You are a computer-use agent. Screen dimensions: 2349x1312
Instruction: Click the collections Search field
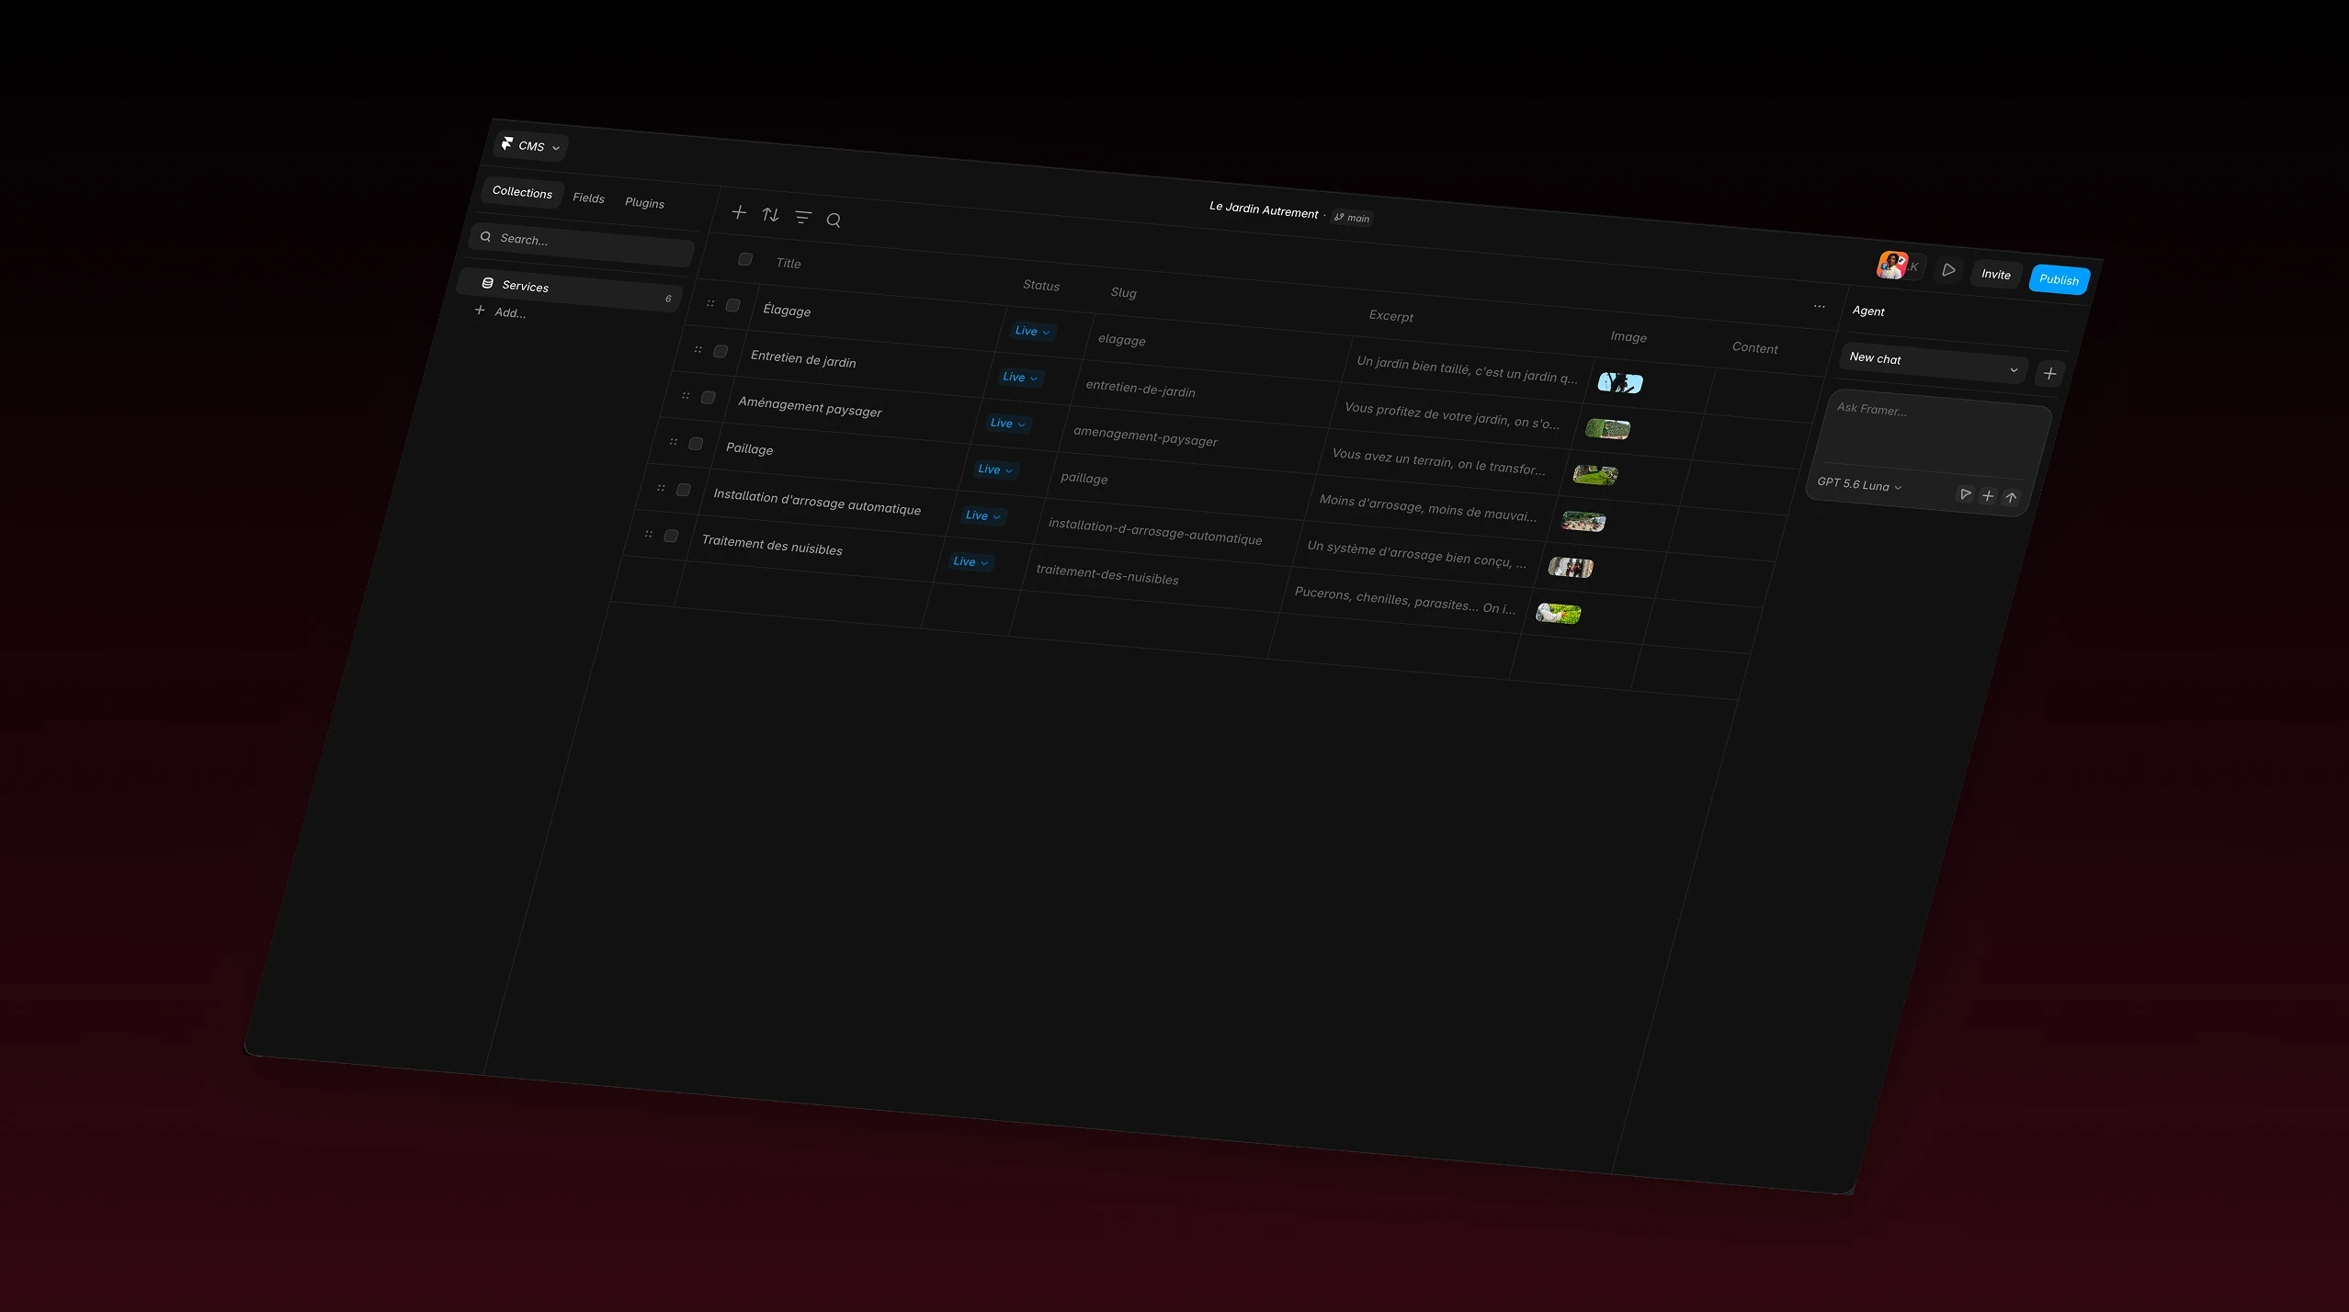pos(582,244)
